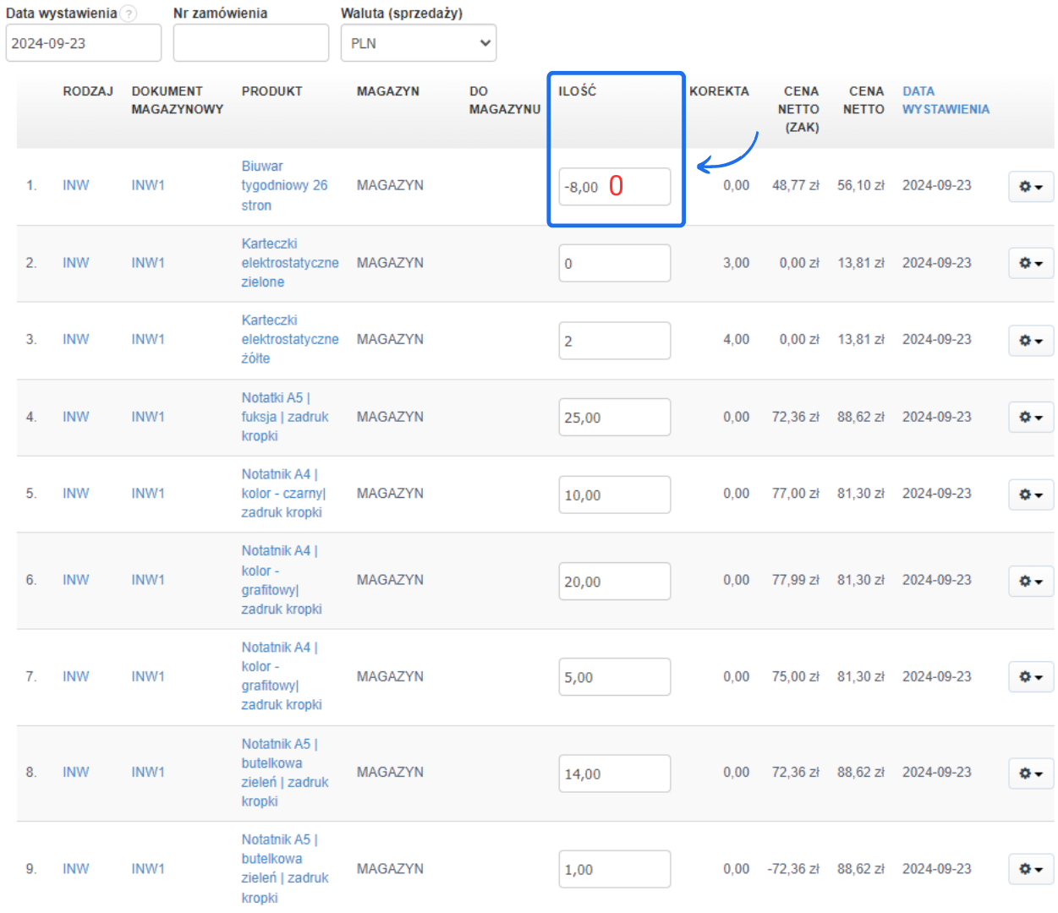1058x913 pixels.
Task: Click INW type link in row 4
Action: click(x=75, y=417)
